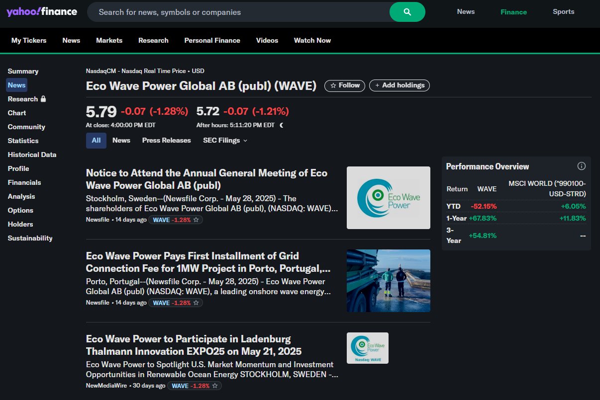Open the Annual General Meeting notice headline

(x=206, y=179)
